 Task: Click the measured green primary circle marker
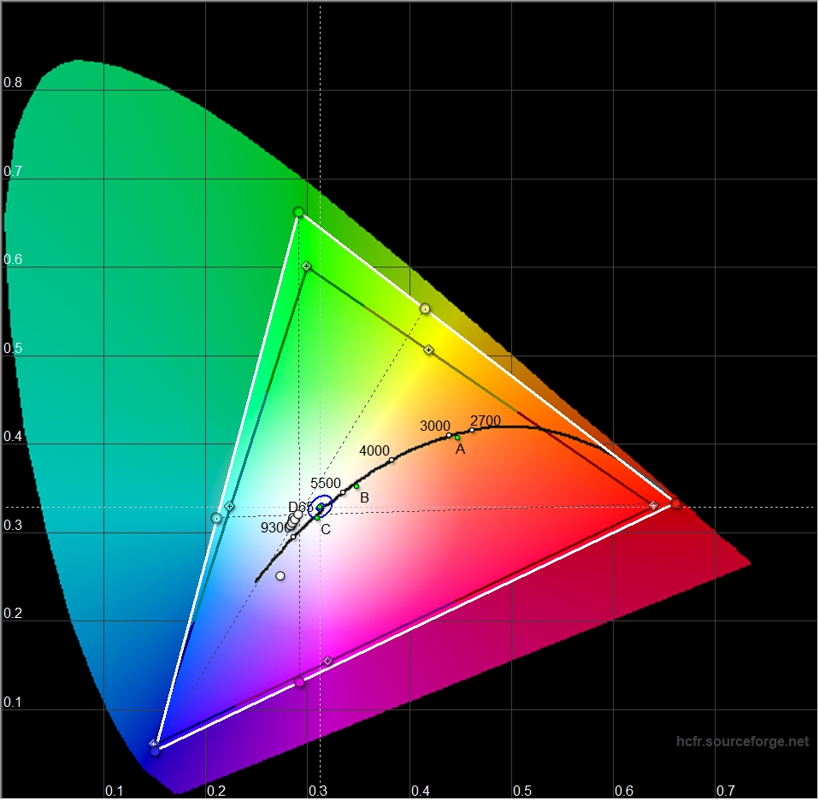pos(298,212)
